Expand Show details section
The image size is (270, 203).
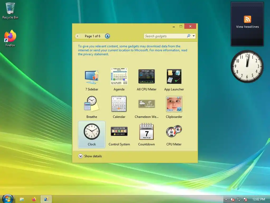(90, 156)
